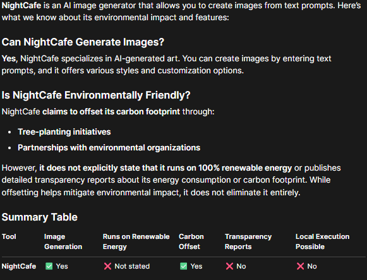Select the Tool column header
The width and height of the screenshot is (367, 280).
tap(9, 236)
